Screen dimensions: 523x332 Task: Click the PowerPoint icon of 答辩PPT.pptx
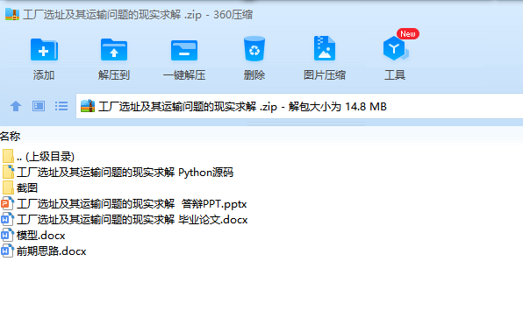click(8, 203)
